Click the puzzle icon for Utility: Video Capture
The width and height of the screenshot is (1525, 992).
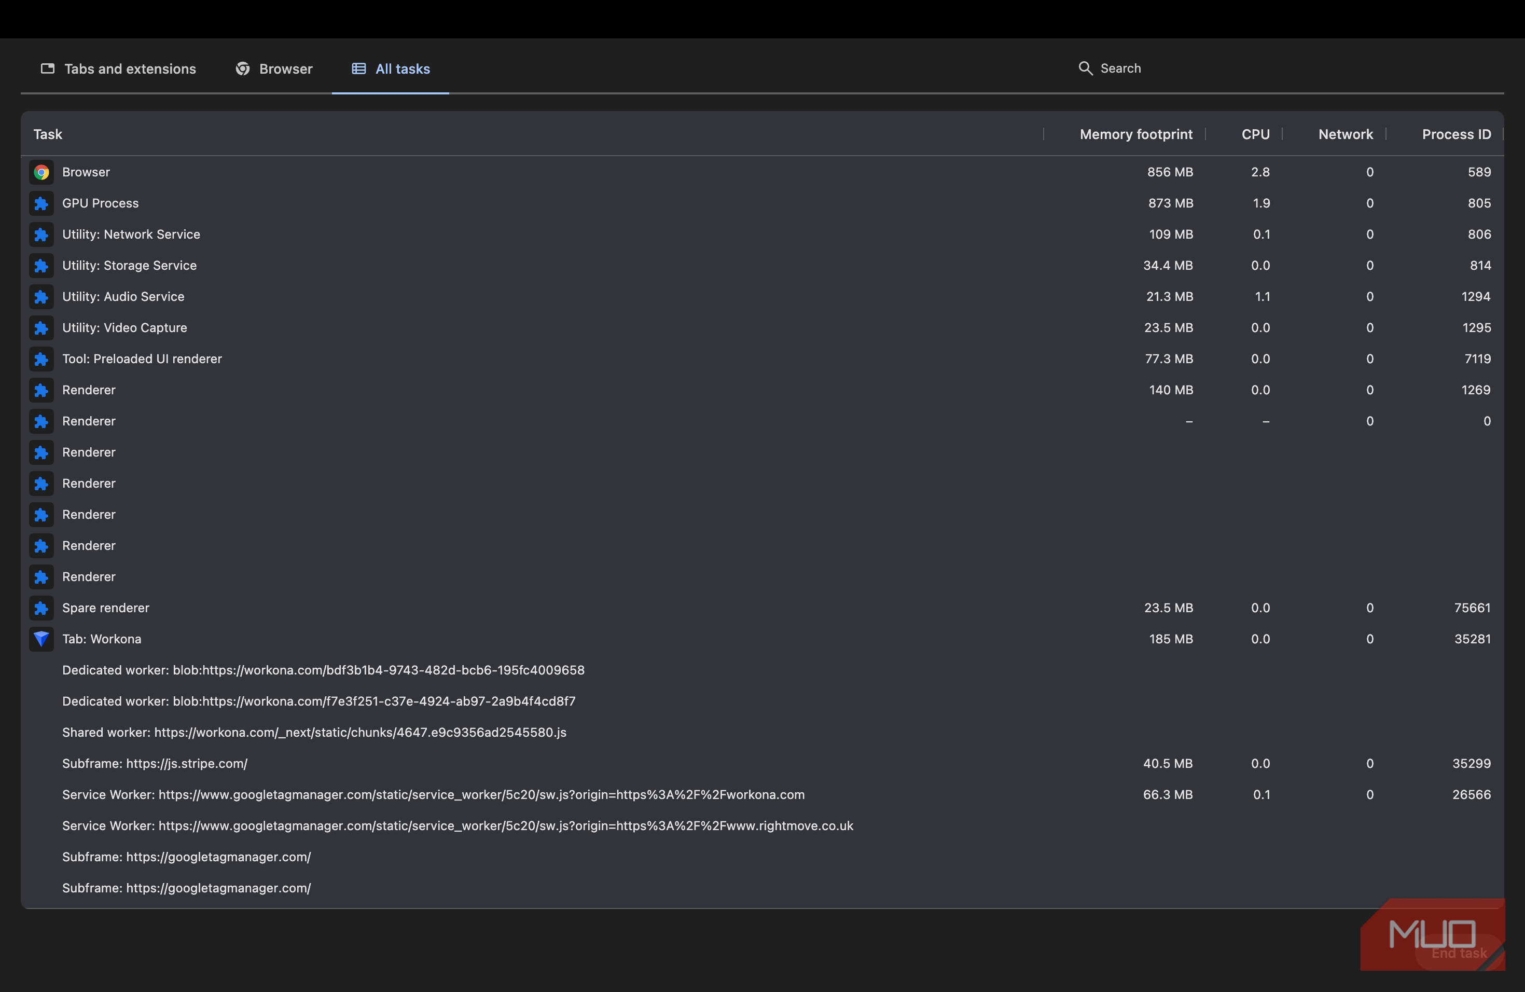(x=41, y=328)
